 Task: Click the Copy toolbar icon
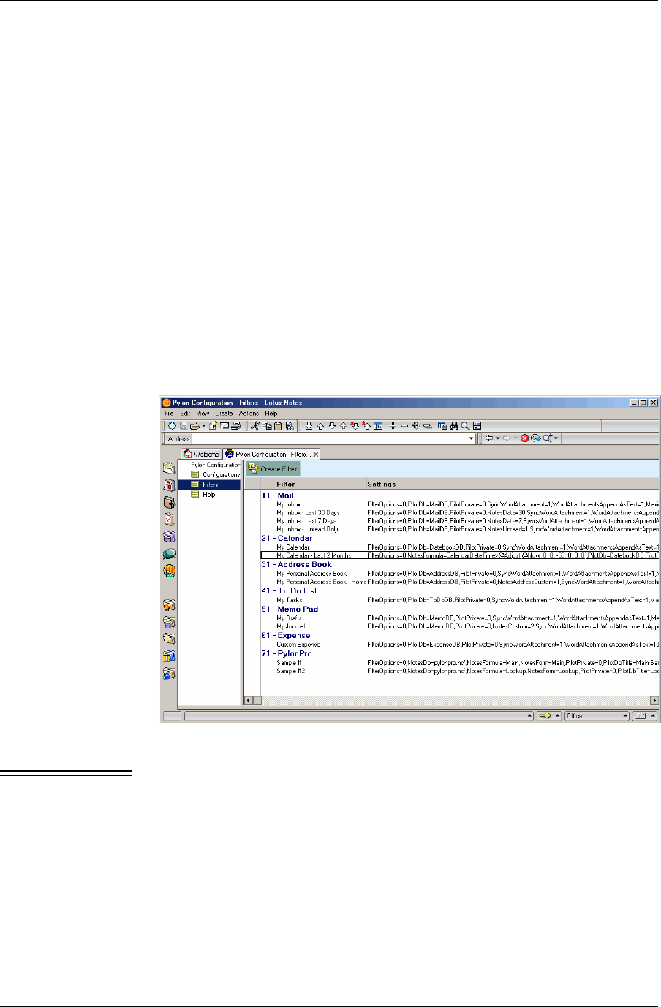266,426
